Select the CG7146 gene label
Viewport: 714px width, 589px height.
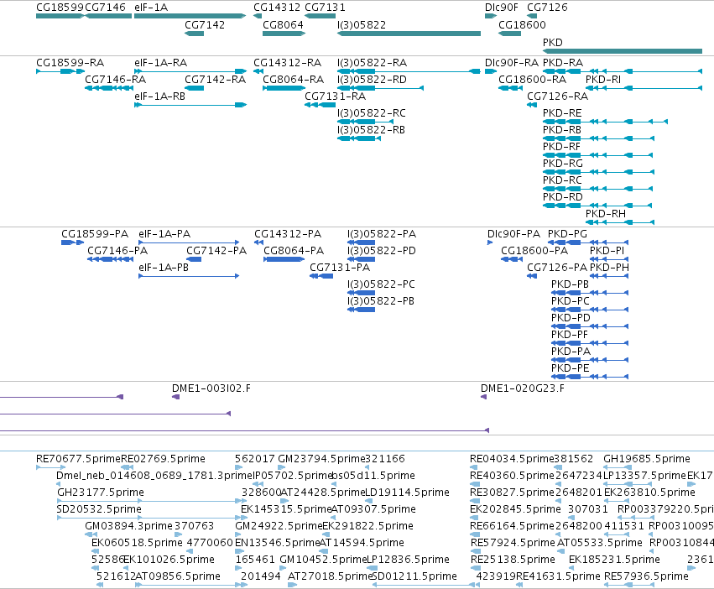pos(105,8)
